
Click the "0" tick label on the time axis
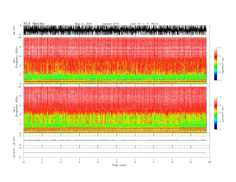24,162
